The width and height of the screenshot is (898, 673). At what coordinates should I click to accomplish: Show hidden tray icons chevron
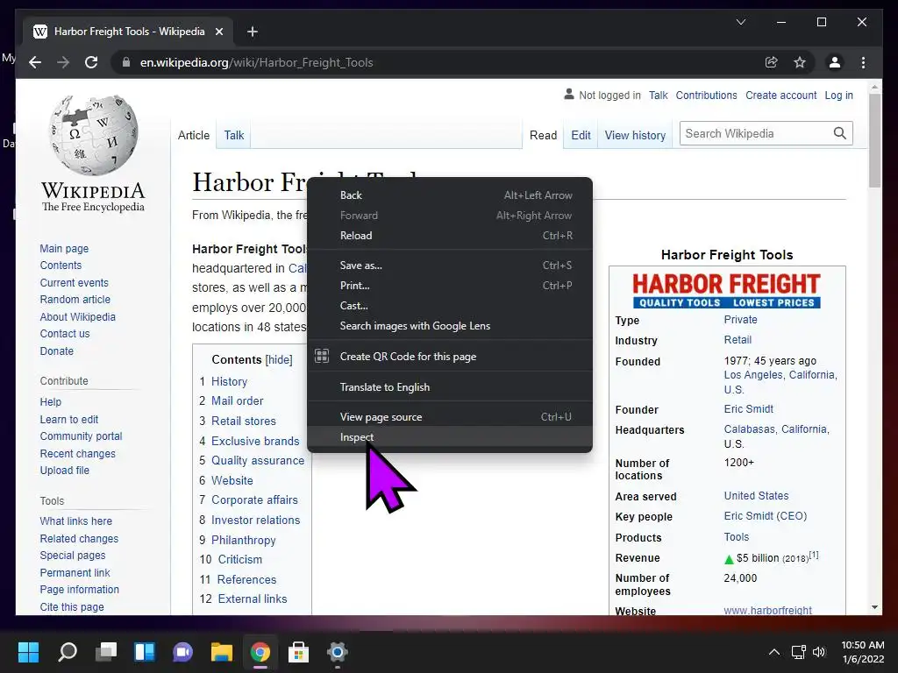pyautogui.click(x=773, y=652)
